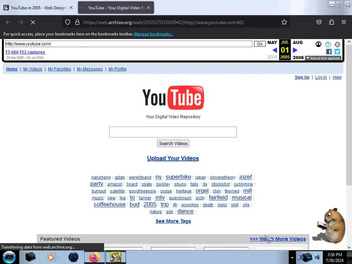Launch the media player taskbar icon

pos(51,257)
